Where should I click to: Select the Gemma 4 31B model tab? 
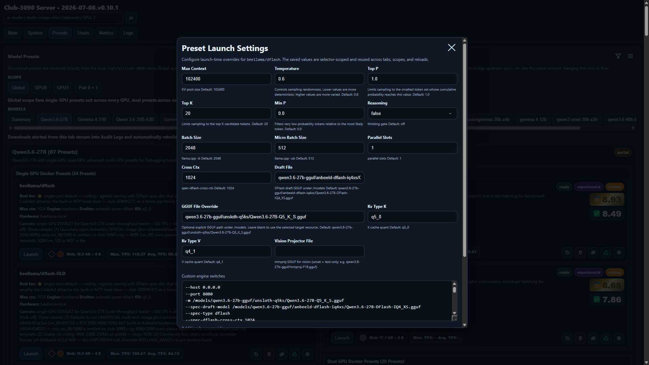pyautogui.click(x=92, y=119)
